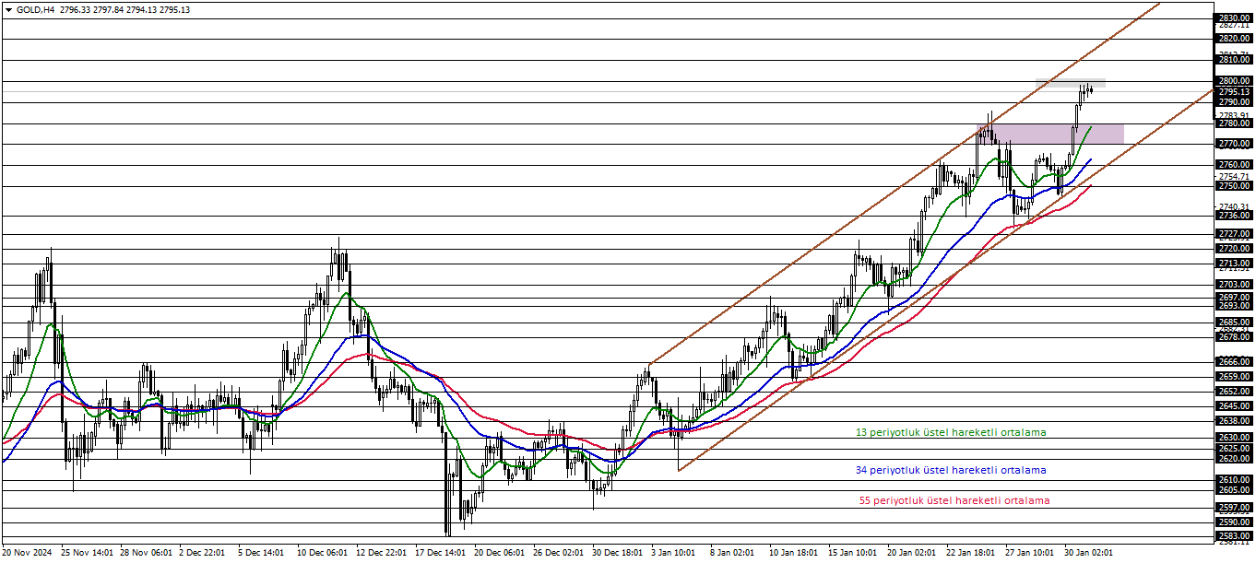Click the 17 Dec 14:01 date label
The height and width of the screenshot is (563, 1256).
click(442, 553)
